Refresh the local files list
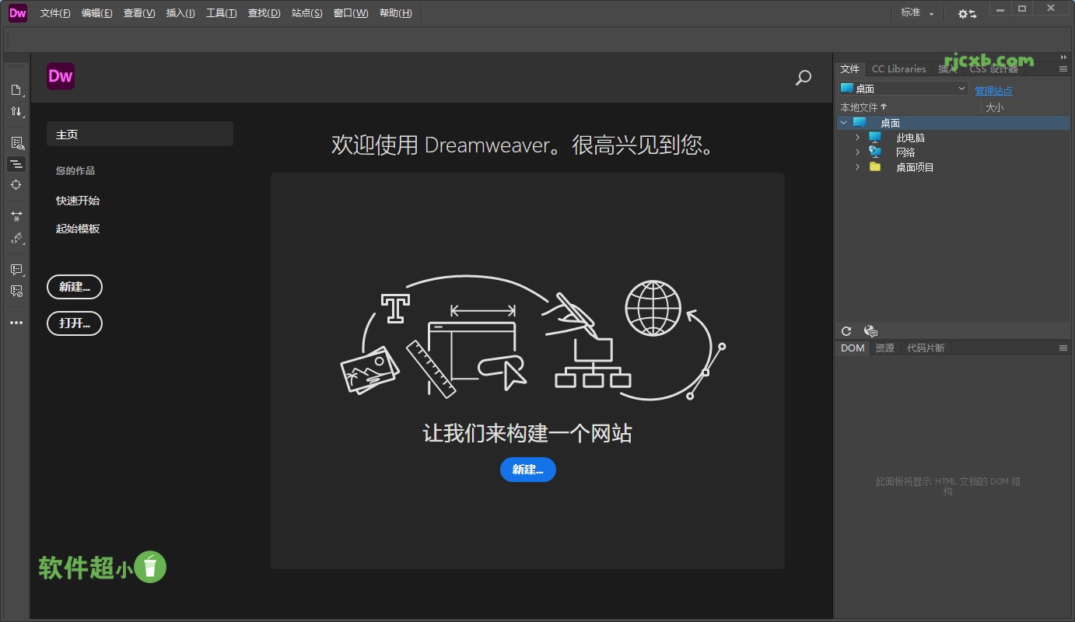This screenshot has width=1075, height=622. point(846,330)
